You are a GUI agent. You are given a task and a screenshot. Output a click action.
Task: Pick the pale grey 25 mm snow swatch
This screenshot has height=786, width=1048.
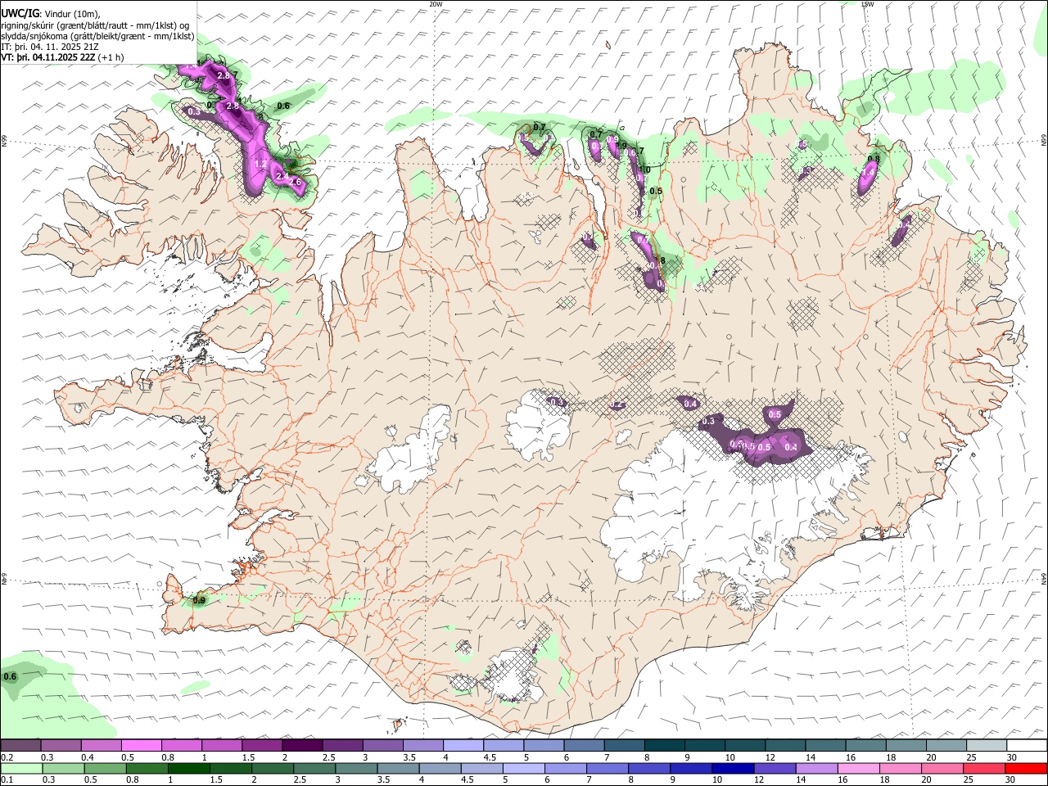pyautogui.click(x=986, y=745)
